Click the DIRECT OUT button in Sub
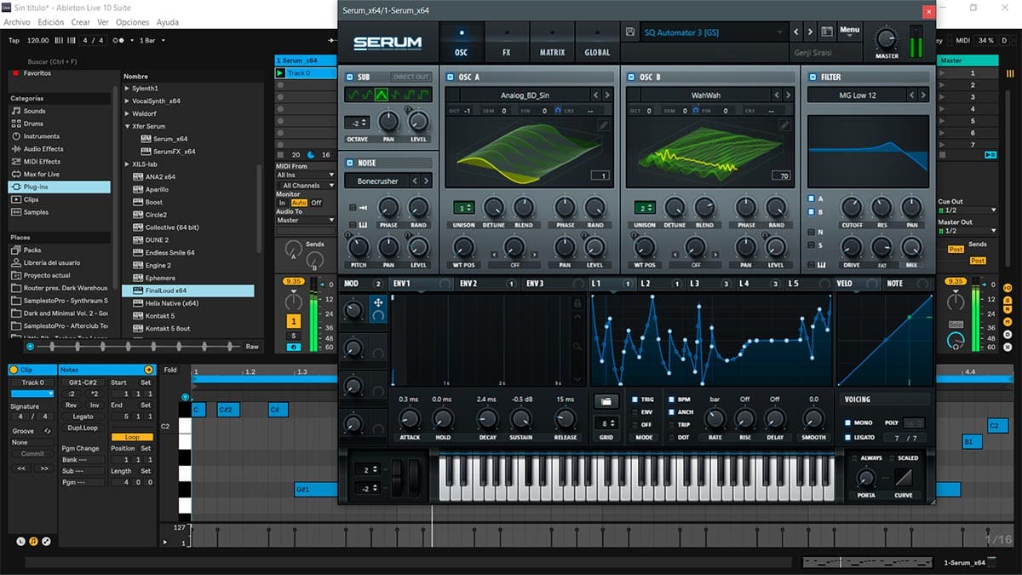The image size is (1022, 575). point(411,78)
